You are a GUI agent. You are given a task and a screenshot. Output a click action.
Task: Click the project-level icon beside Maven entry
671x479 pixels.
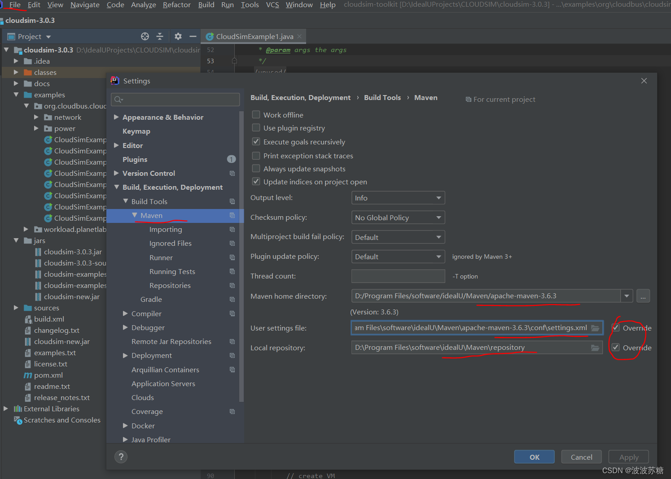[232, 215]
